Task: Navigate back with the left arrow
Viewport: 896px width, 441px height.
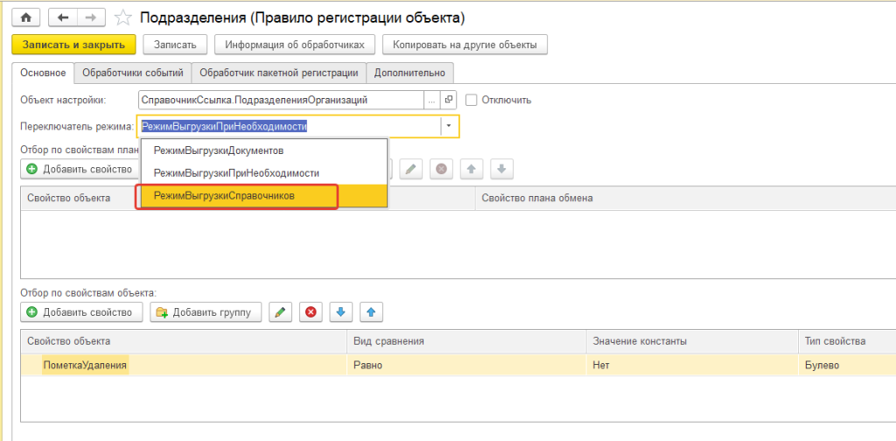Action: pos(65,17)
